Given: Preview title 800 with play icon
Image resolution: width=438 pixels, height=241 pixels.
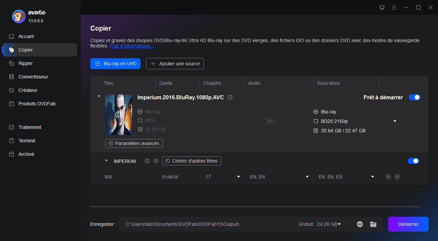Looking at the screenshot, I should (388, 177).
